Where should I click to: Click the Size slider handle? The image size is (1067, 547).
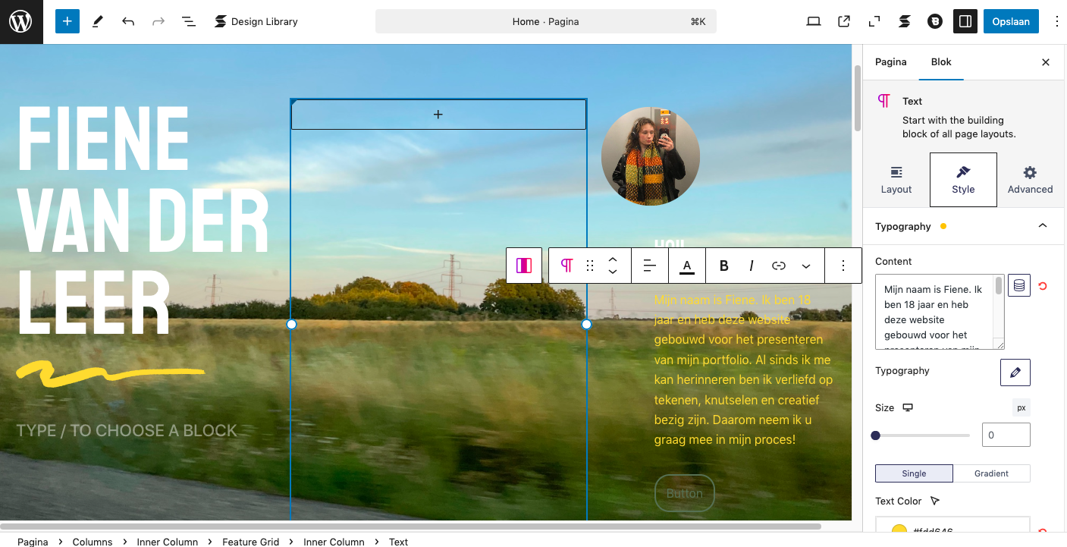[x=876, y=435]
